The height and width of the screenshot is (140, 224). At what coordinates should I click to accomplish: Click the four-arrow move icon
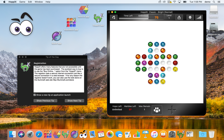click(x=172, y=110)
